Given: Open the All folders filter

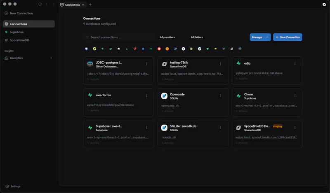Looking at the screenshot, I should click(x=197, y=37).
